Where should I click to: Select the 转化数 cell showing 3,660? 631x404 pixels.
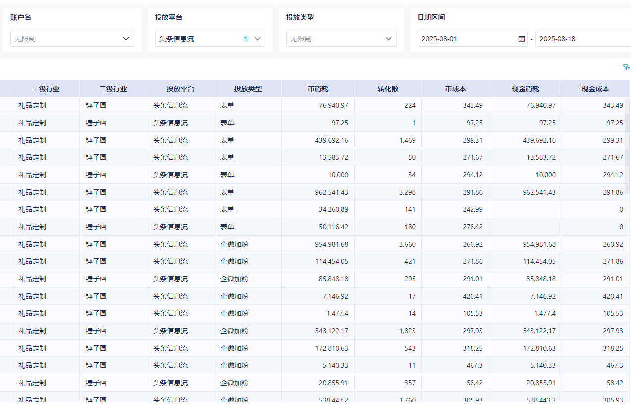[x=388, y=244]
